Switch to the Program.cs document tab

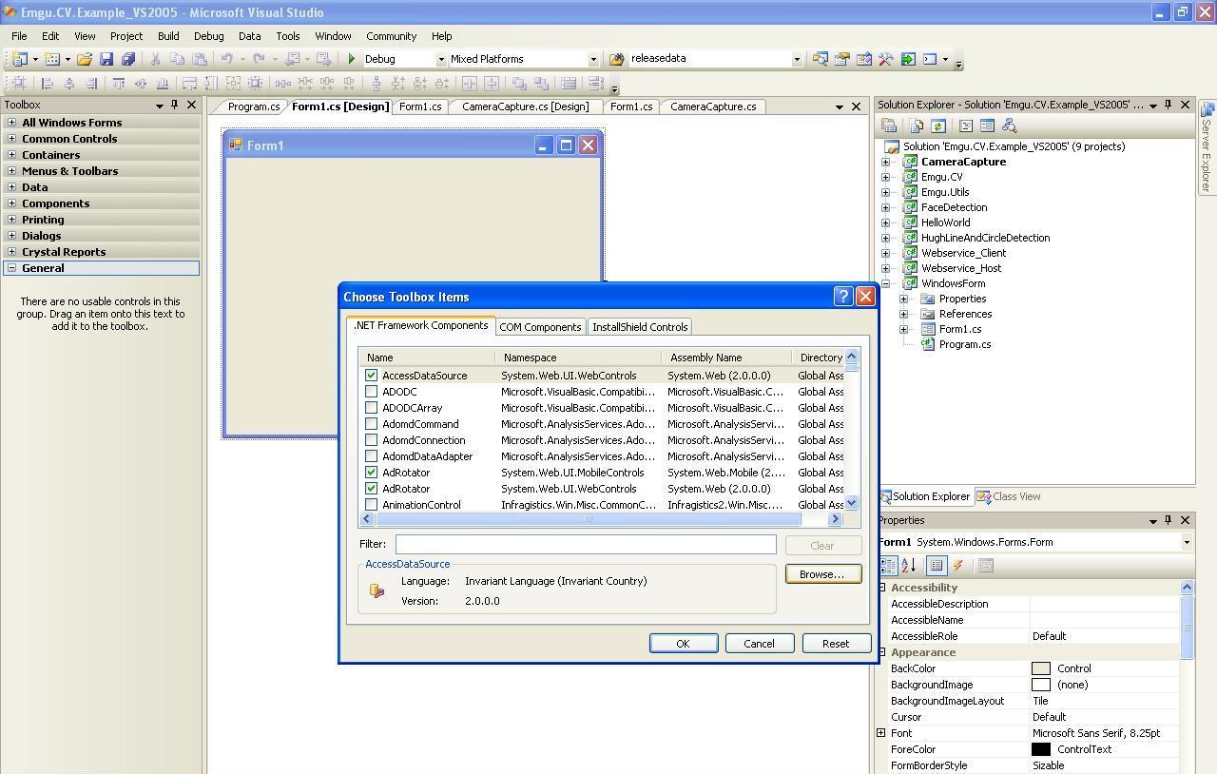254,106
